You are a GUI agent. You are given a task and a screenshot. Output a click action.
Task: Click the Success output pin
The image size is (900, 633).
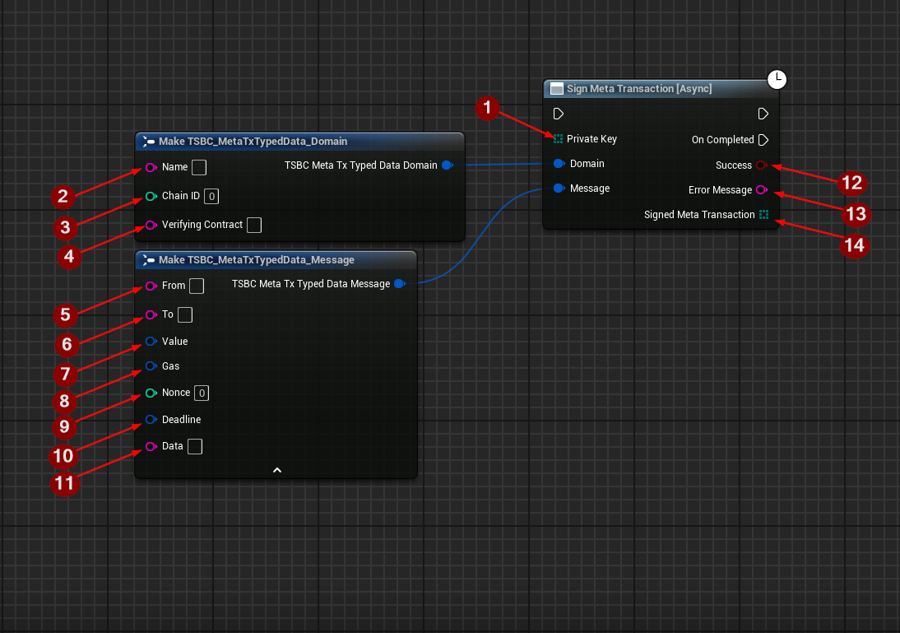[x=761, y=165]
